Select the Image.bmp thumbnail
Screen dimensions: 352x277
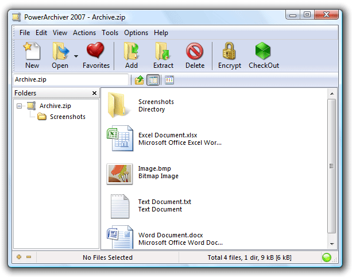(119, 174)
